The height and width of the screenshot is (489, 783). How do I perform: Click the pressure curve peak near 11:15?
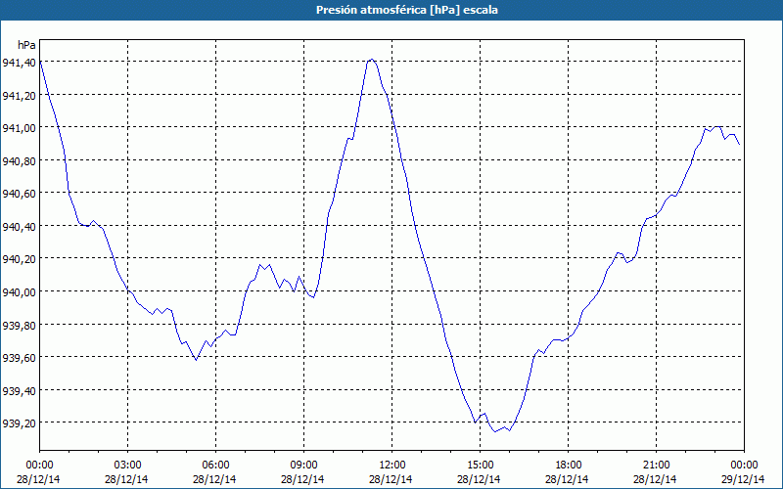pos(371,60)
